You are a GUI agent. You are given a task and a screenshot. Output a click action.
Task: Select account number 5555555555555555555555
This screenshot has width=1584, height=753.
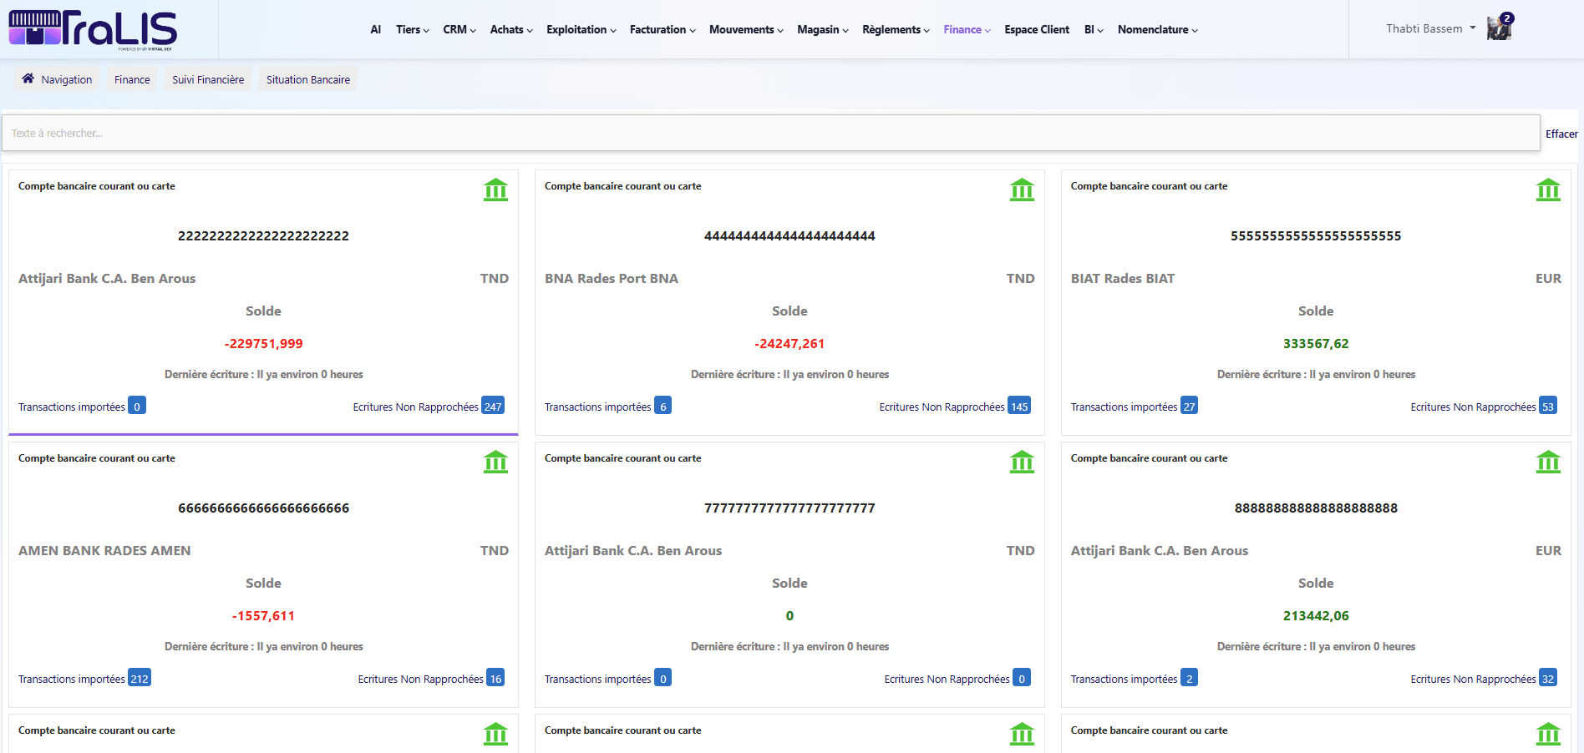click(x=1316, y=235)
